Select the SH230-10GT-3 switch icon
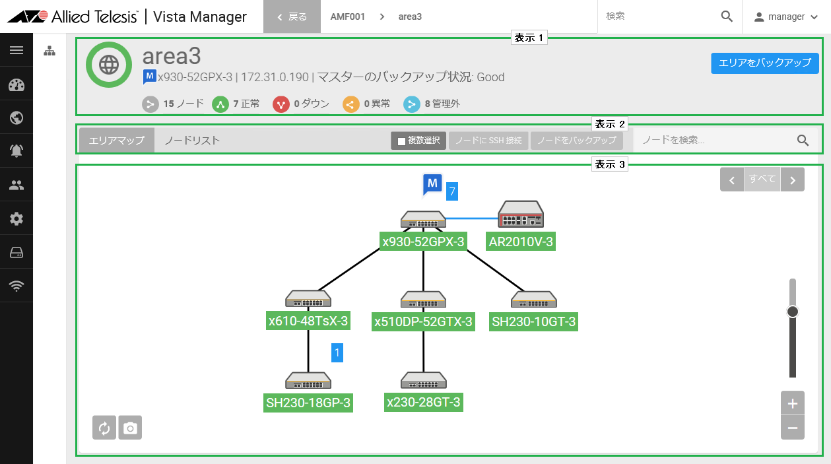Screen dimensions: 831x464 tap(534, 299)
